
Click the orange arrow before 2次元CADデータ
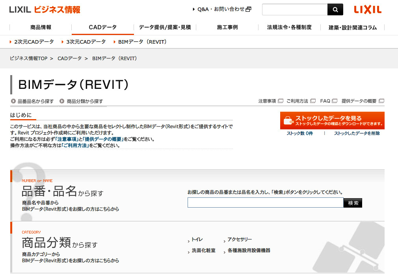point(11,42)
